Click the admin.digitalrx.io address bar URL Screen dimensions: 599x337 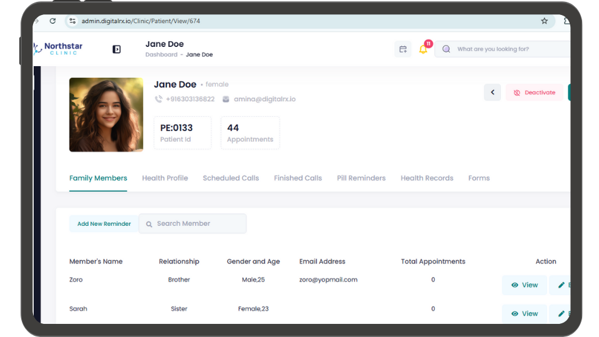coord(140,21)
